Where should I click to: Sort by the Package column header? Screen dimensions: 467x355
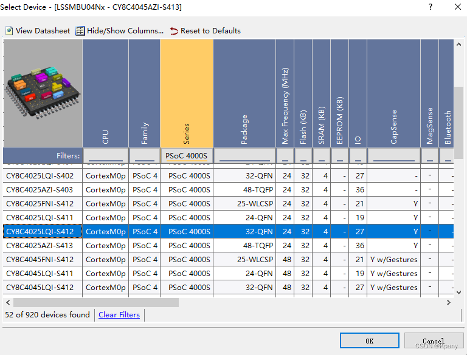pos(244,93)
